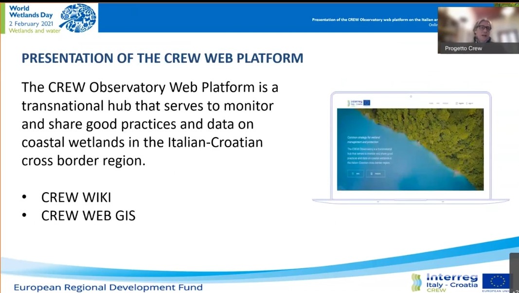
Task: Click the green wave emblem beside Interreg
Action: [x=416, y=282]
